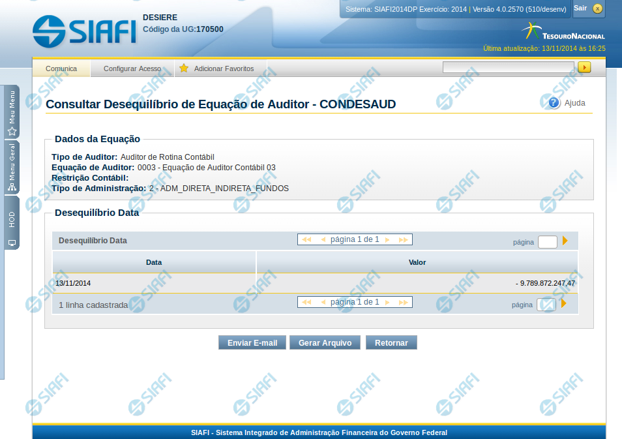Expand the Meu Menu side tab

12,112
